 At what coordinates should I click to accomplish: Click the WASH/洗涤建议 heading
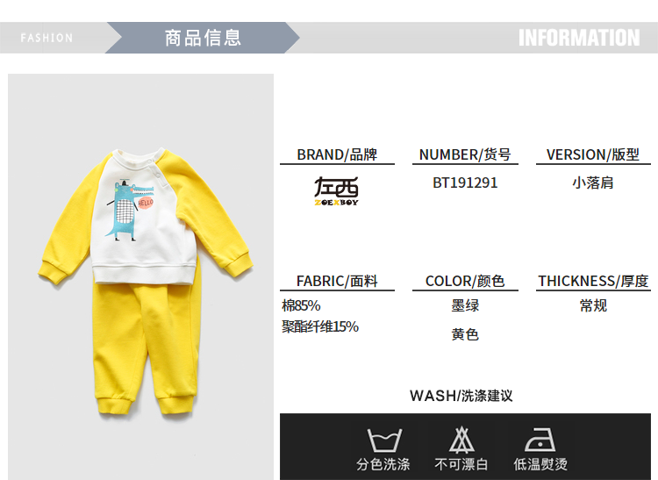point(461,395)
